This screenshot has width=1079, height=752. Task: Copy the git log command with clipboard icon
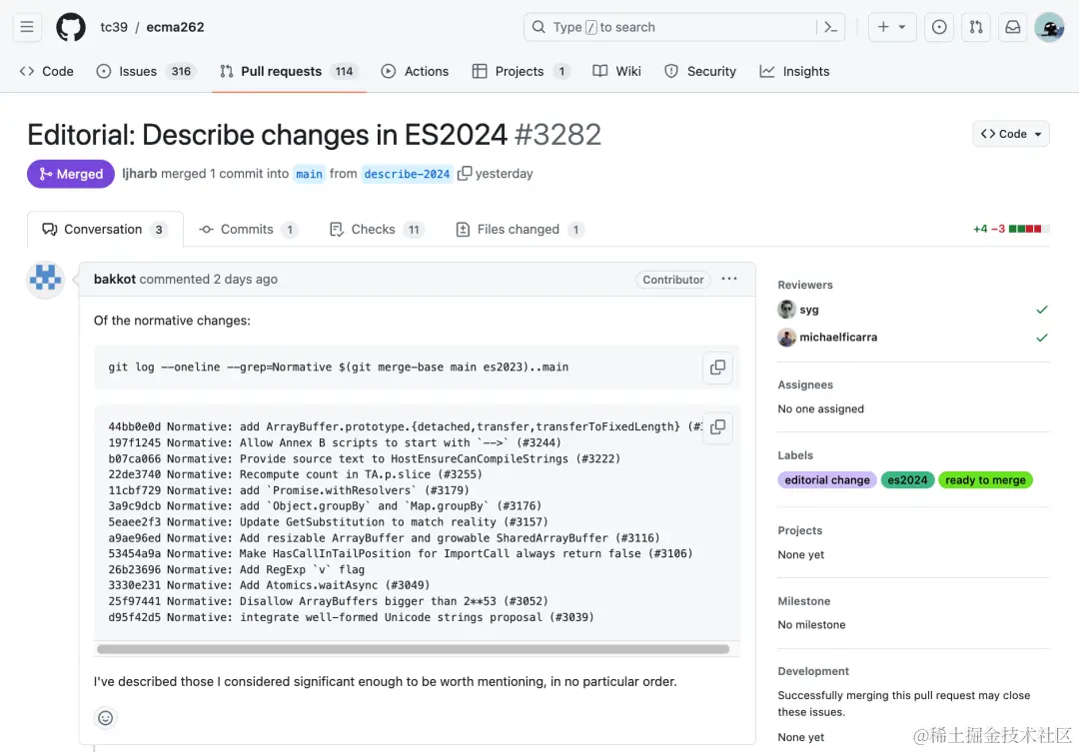tap(717, 368)
